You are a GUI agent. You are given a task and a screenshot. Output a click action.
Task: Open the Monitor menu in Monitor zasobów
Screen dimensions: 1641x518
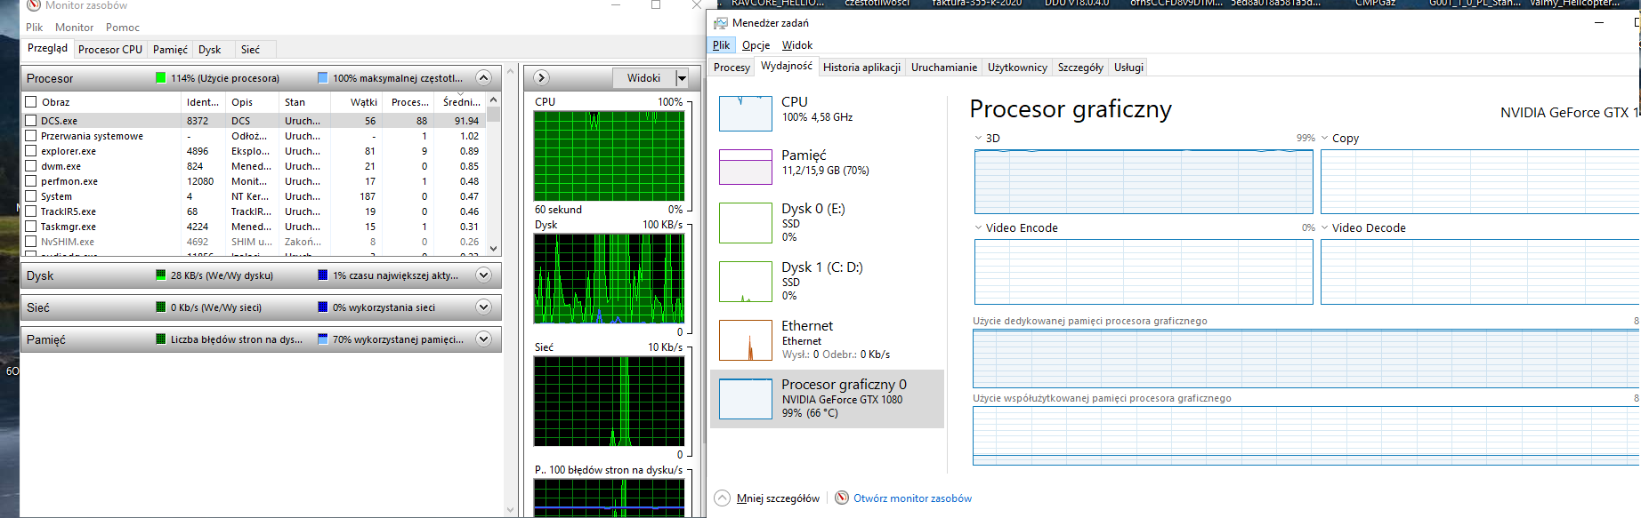click(x=74, y=28)
